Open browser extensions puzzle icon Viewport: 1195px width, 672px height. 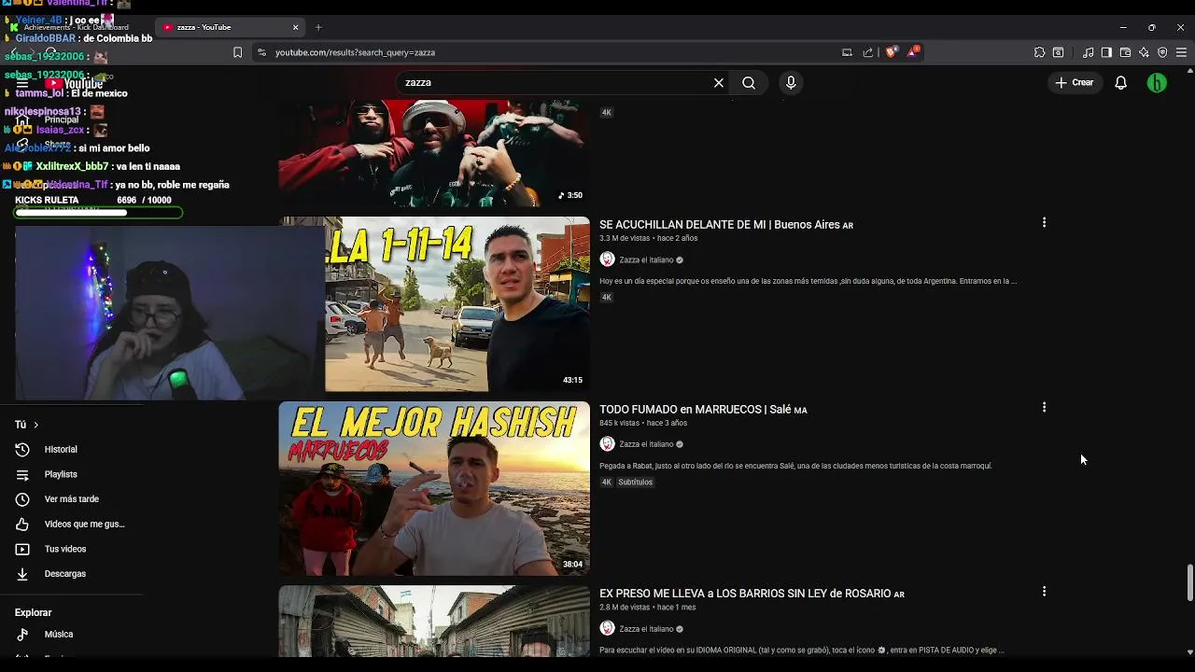tap(1039, 52)
